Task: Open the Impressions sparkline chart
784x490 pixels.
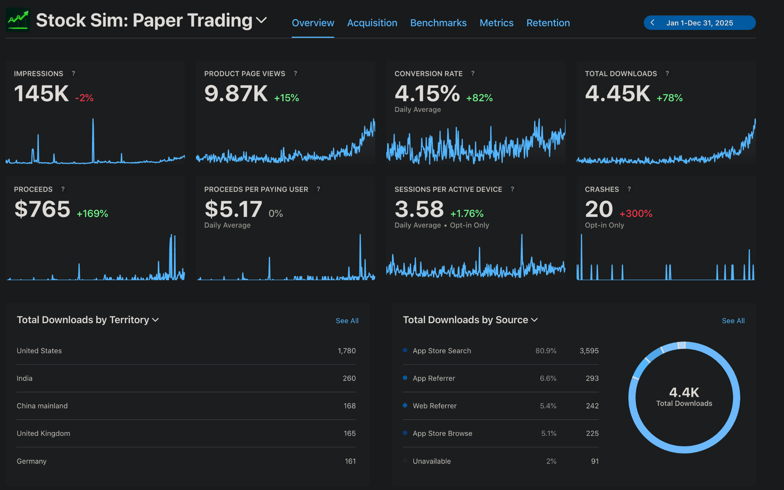Action: point(95,141)
